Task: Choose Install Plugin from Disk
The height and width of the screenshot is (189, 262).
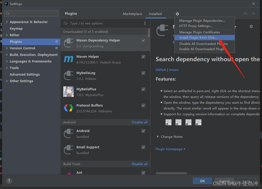Action: coord(205,38)
